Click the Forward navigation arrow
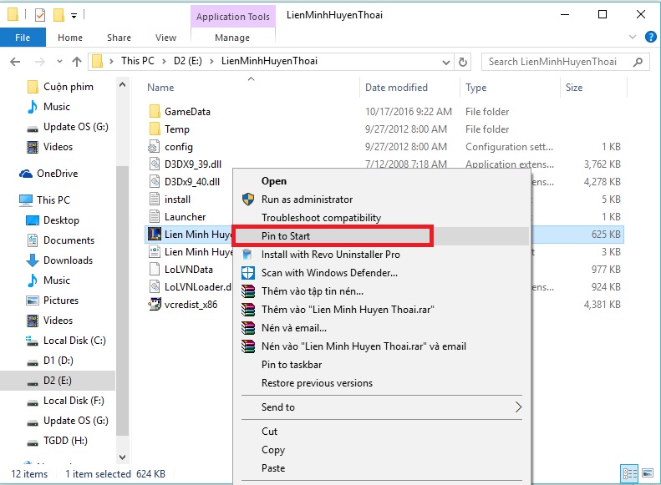The image size is (661, 485). [x=39, y=62]
